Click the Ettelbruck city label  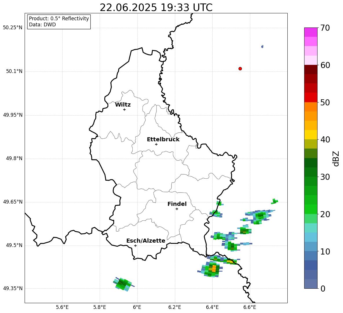163,140
